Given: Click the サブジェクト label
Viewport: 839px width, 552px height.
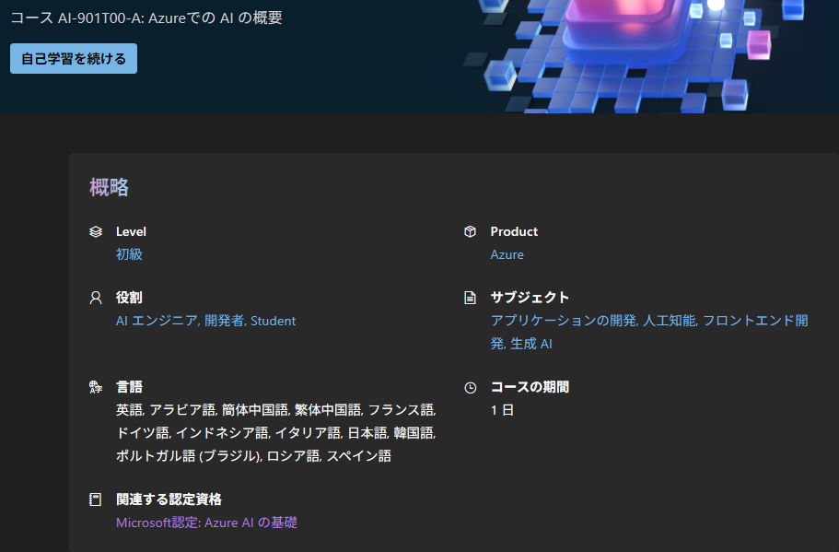Looking at the screenshot, I should pyautogui.click(x=530, y=298).
